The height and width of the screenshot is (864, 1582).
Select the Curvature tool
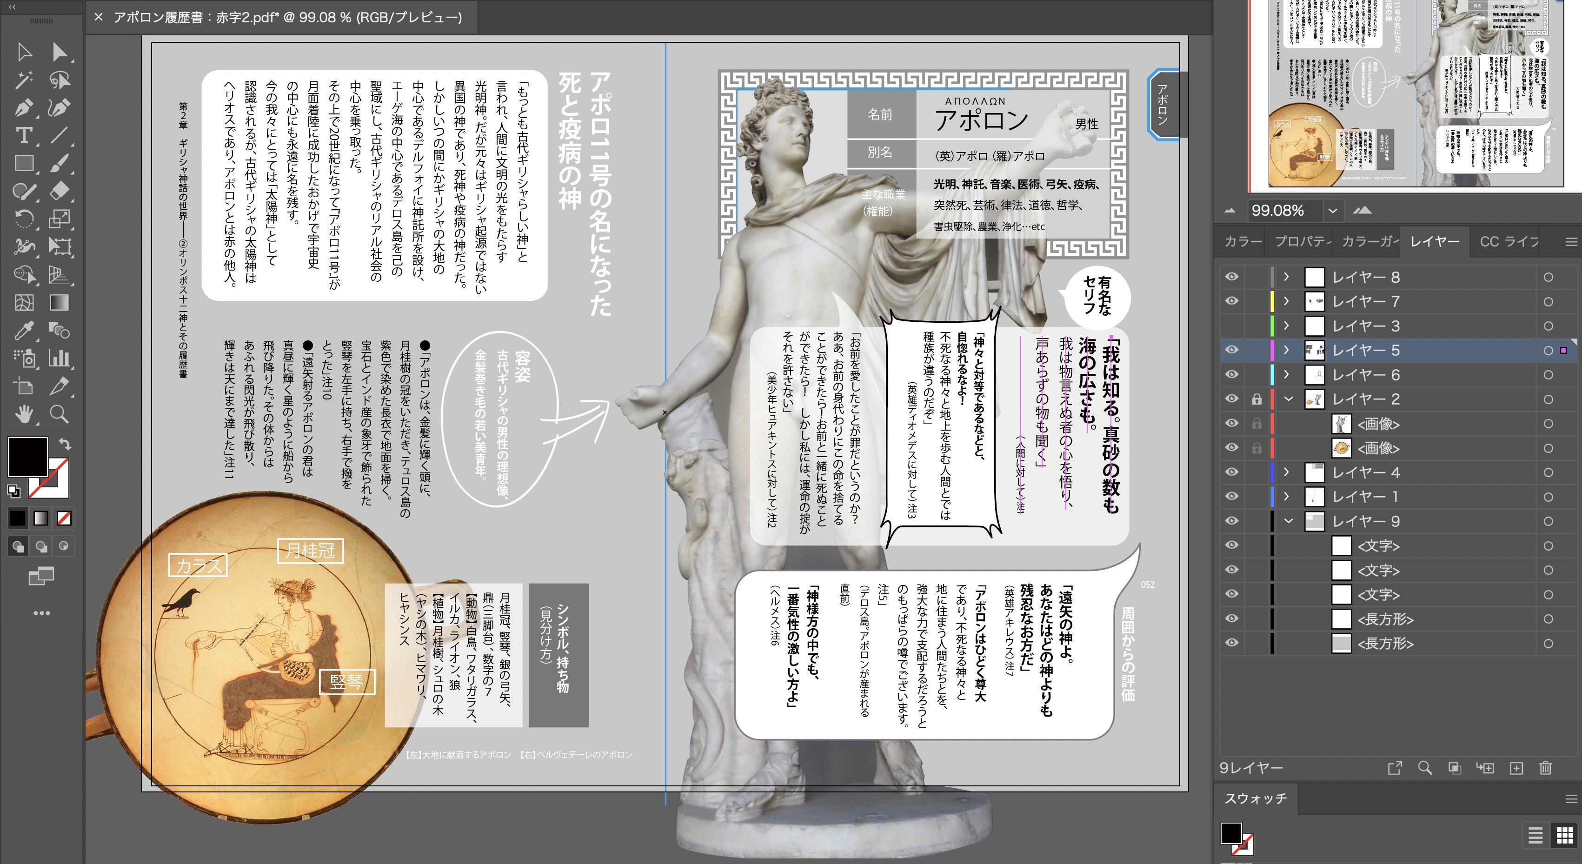[x=60, y=107]
